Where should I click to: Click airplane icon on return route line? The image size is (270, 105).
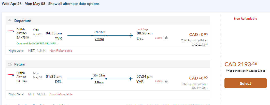pos(131,79)
